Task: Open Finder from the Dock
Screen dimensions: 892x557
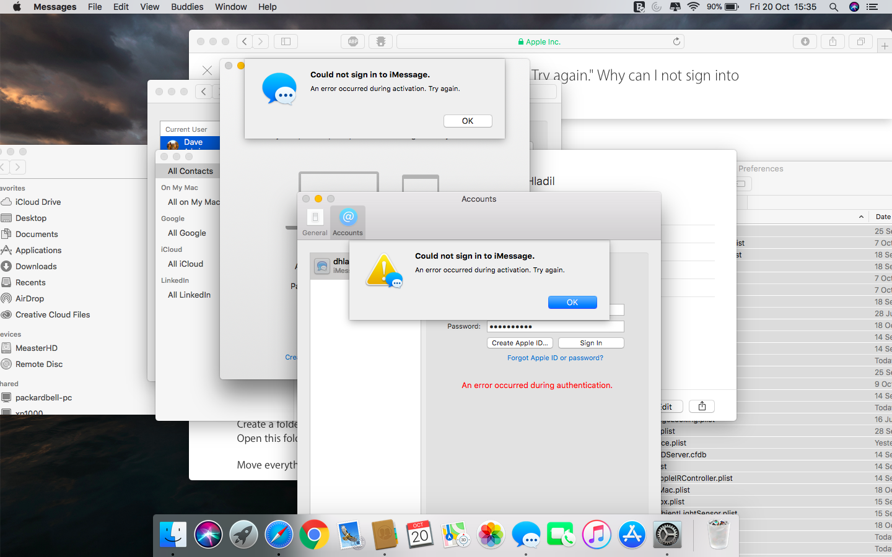Action: click(x=173, y=535)
